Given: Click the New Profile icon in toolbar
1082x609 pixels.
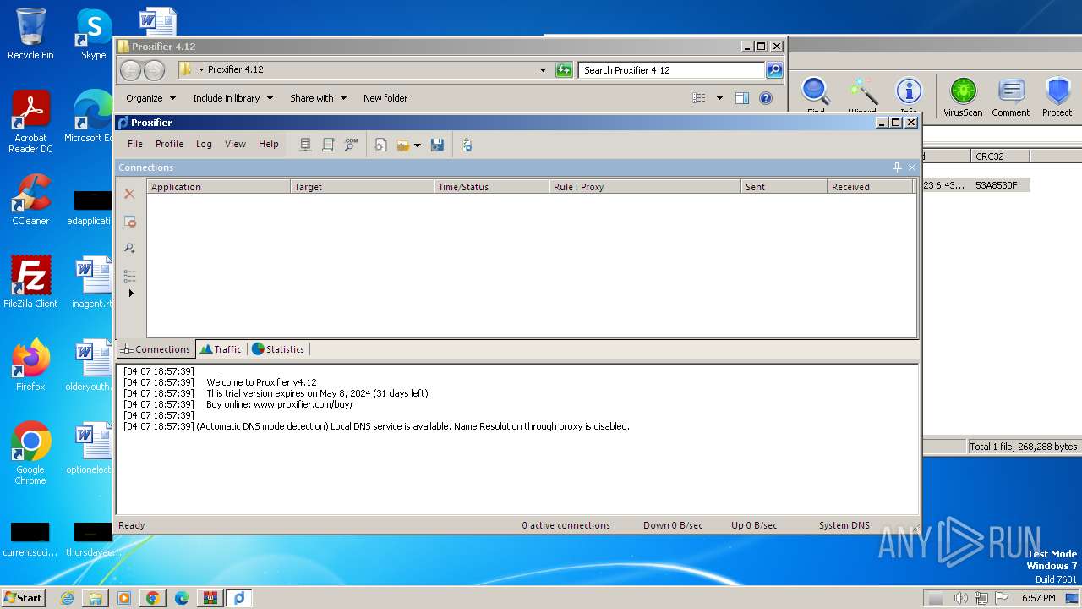Looking at the screenshot, I should tap(380, 145).
